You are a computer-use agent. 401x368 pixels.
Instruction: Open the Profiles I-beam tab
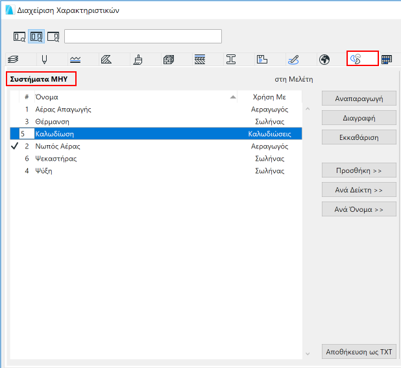tap(231, 60)
